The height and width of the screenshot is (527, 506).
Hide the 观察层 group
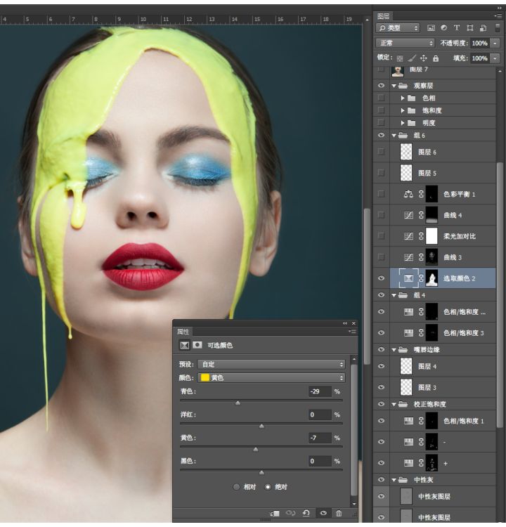pyautogui.click(x=381, y=86)
